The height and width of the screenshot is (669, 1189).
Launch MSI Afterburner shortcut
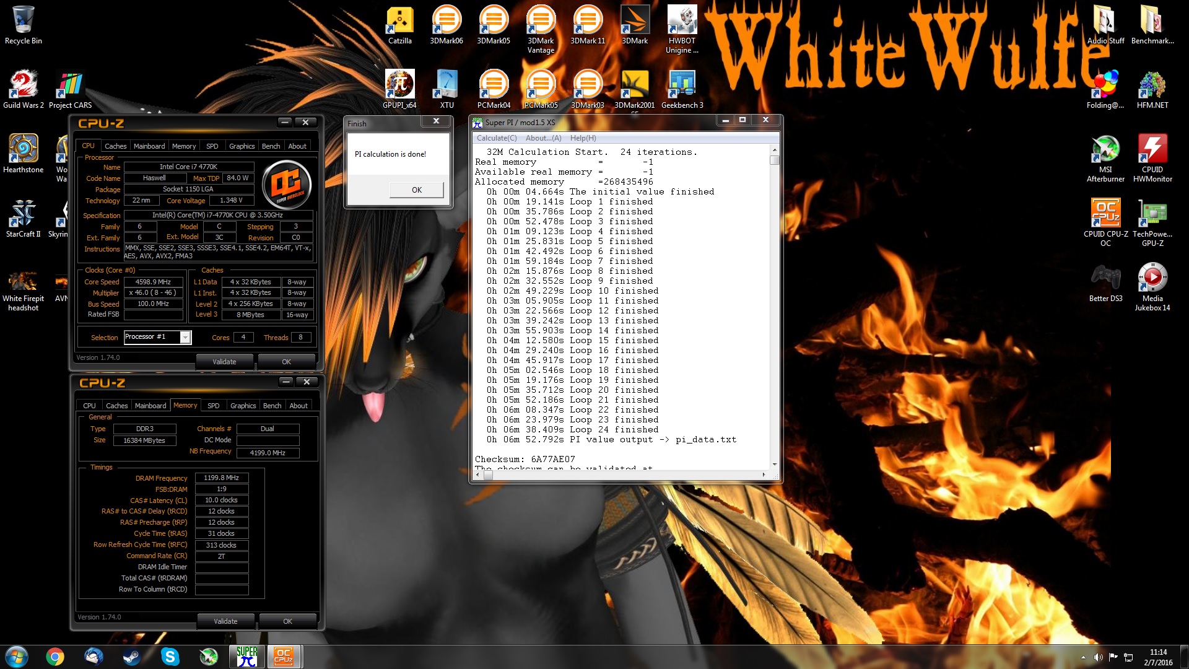pos(1105,158)
